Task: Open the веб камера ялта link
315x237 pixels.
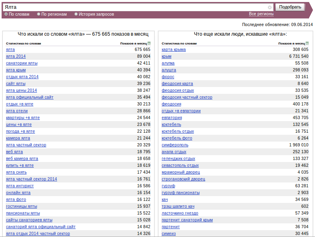Action: tap(22, 158)
